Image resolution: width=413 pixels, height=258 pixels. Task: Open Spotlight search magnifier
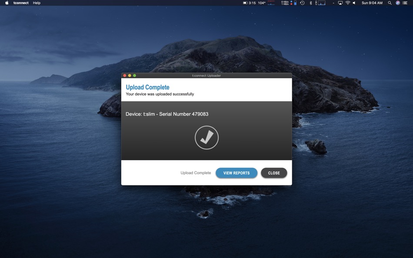[390, 3]
